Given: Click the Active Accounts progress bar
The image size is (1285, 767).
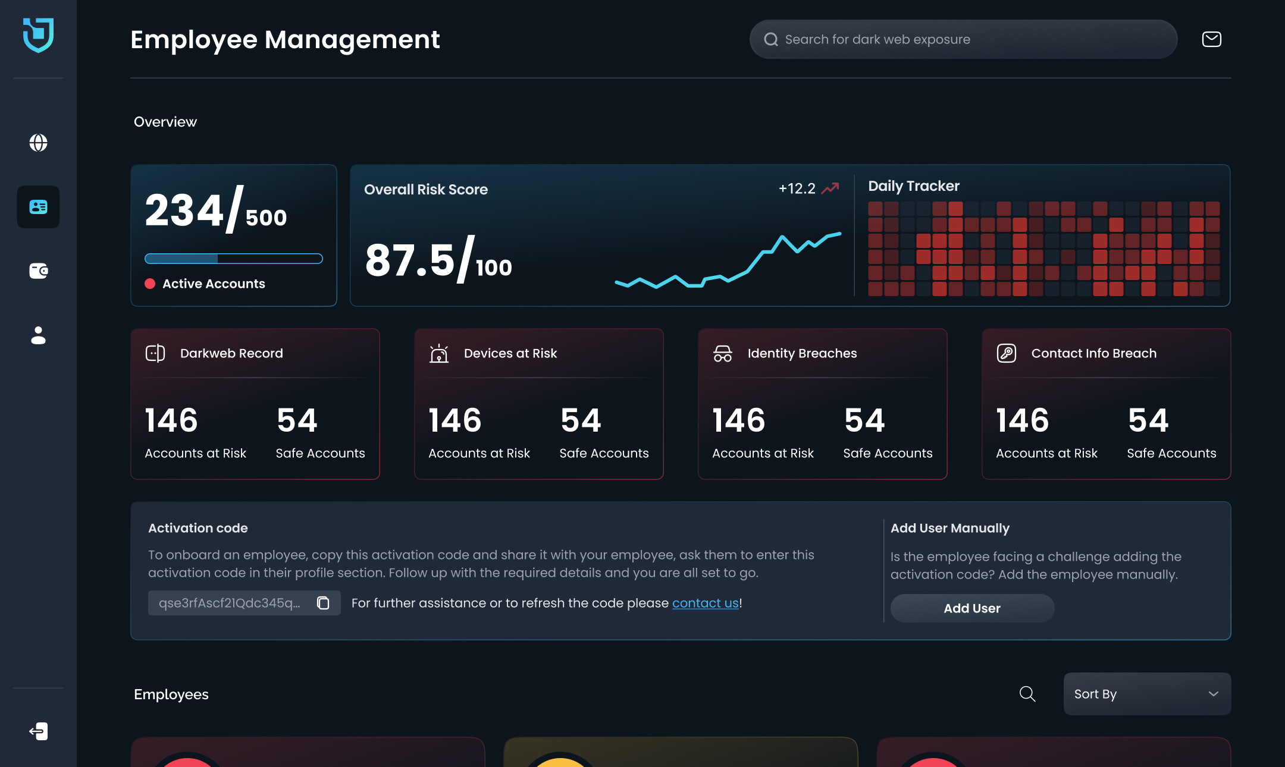Looking at the screenshot, I should (234, 259).
